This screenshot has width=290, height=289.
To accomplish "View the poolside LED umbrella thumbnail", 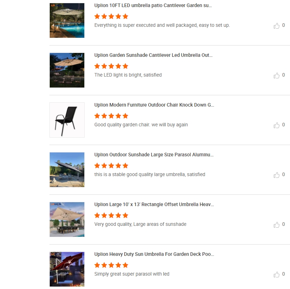I will pyautogui.click(x=67, y=20).
